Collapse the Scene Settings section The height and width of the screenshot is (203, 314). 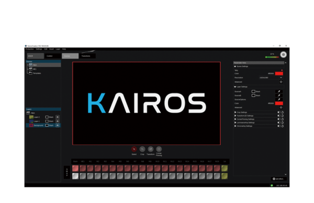click(235, 66)
